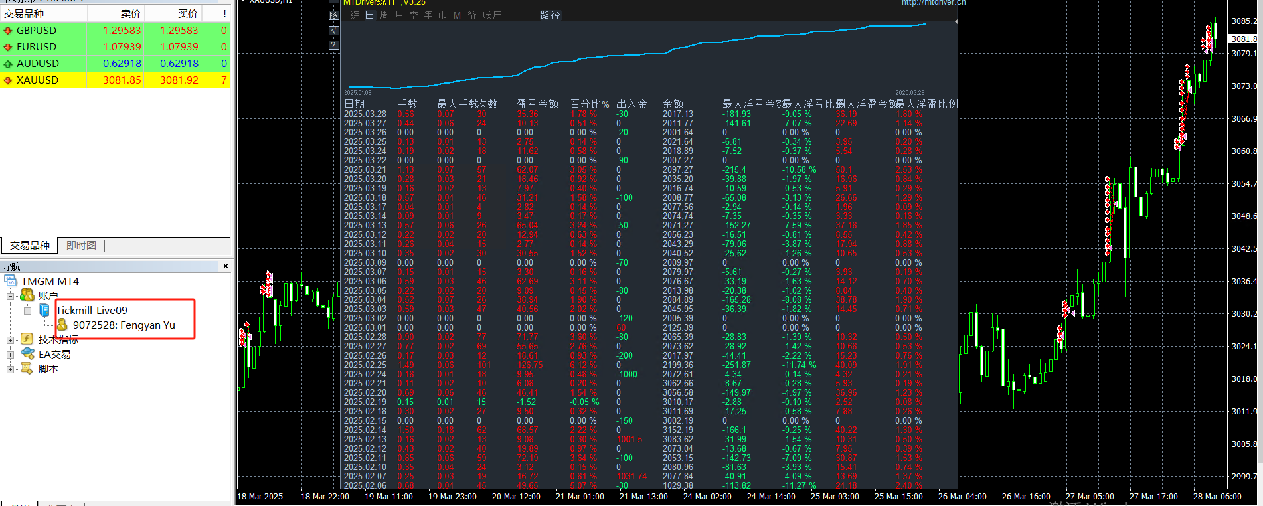Click the 2025.03.28 date row
Viewport: 1263px width, 506px height.
365,114
